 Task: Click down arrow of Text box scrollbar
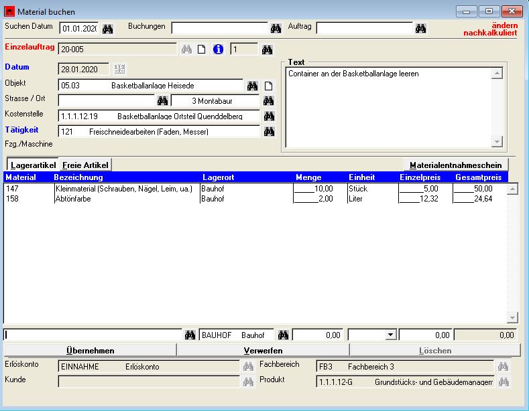(496, 141)
